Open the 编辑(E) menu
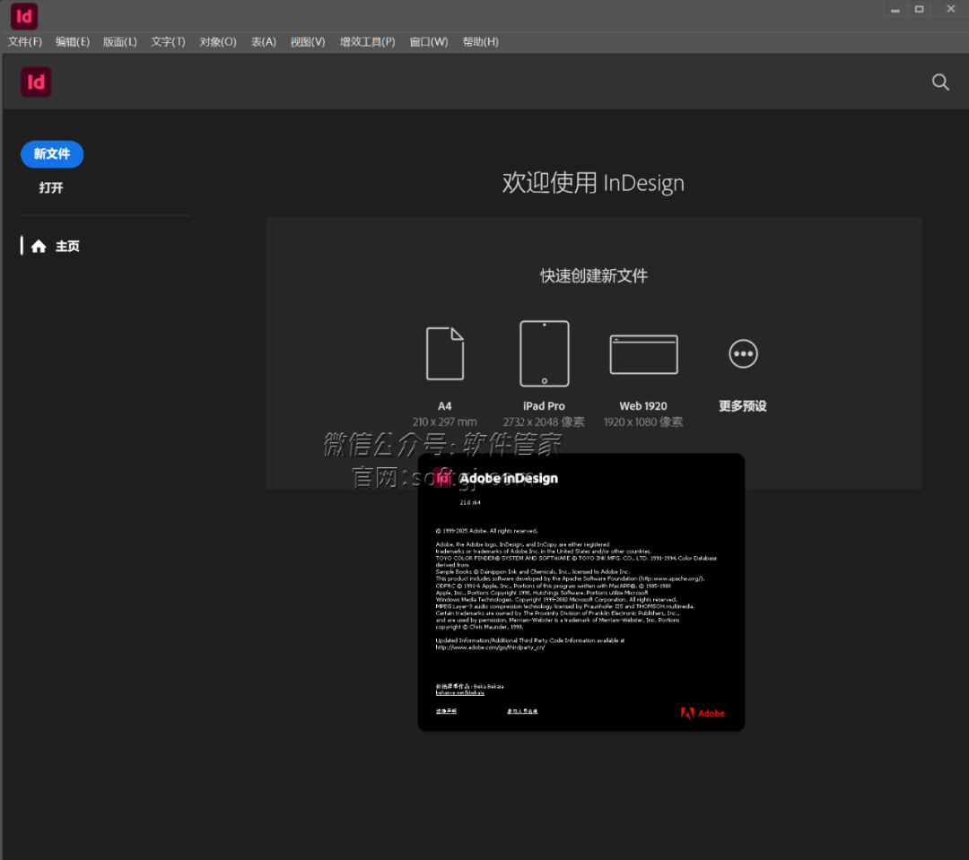 tap(73, 42)
